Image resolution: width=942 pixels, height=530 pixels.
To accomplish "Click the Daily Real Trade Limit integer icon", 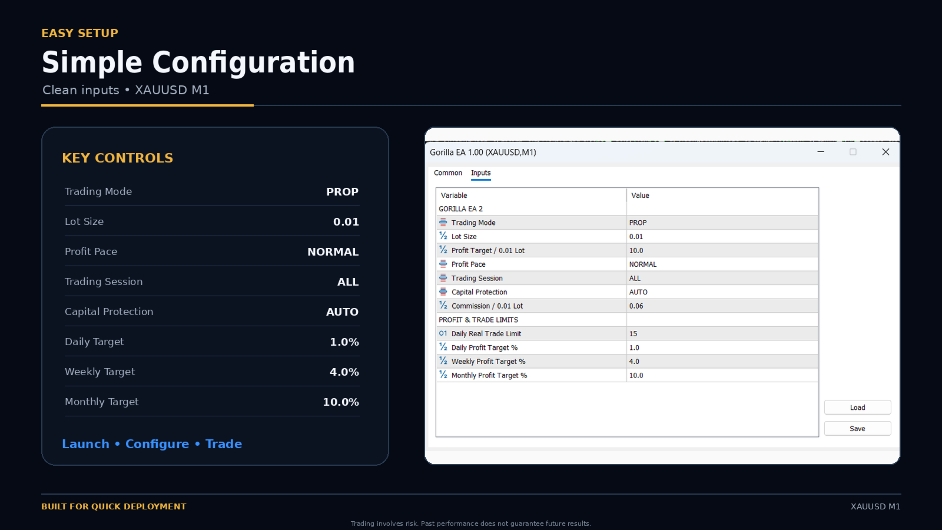I will pyautogui.click(x=443, y=333).
